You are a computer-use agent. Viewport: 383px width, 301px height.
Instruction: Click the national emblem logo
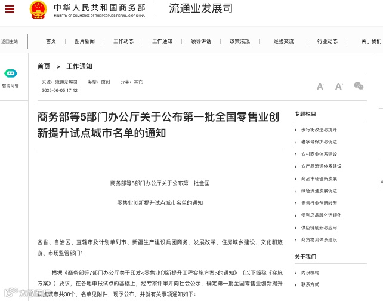(x=38, y=10)
